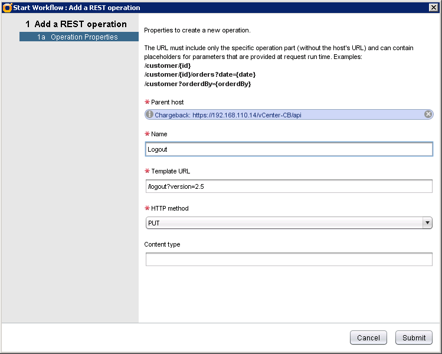Image resolution: width=442 pixels, height=354 pixels.
Task: Focus the Name field containing Logout
Action: [289, 149]
